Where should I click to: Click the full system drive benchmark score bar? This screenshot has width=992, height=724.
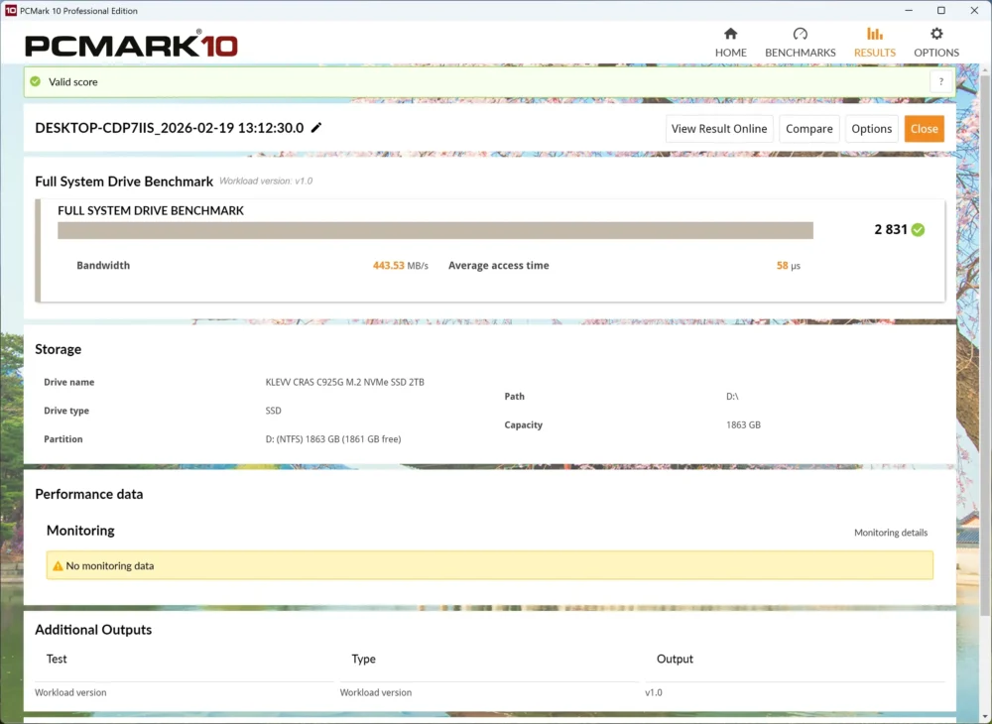(435, 230)
